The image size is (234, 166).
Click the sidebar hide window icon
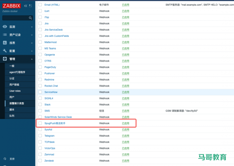point(30,6)
